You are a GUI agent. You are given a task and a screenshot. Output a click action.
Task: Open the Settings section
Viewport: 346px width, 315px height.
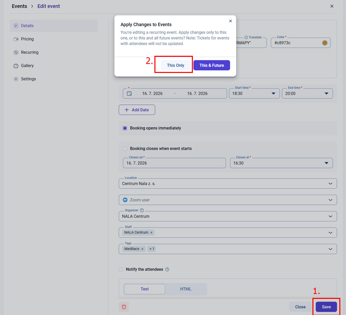[54, 79]
